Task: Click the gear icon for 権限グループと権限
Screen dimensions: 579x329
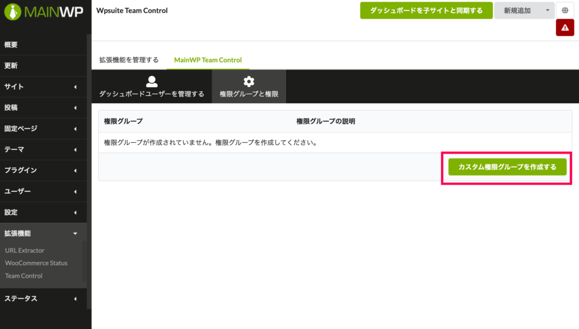Action: [249, 81]
